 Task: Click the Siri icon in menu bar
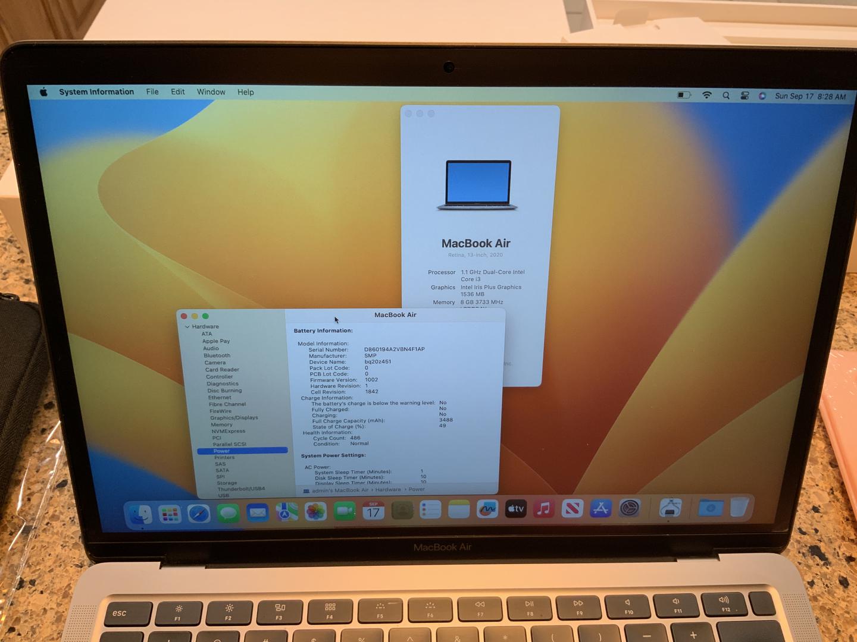coord(762,96)
